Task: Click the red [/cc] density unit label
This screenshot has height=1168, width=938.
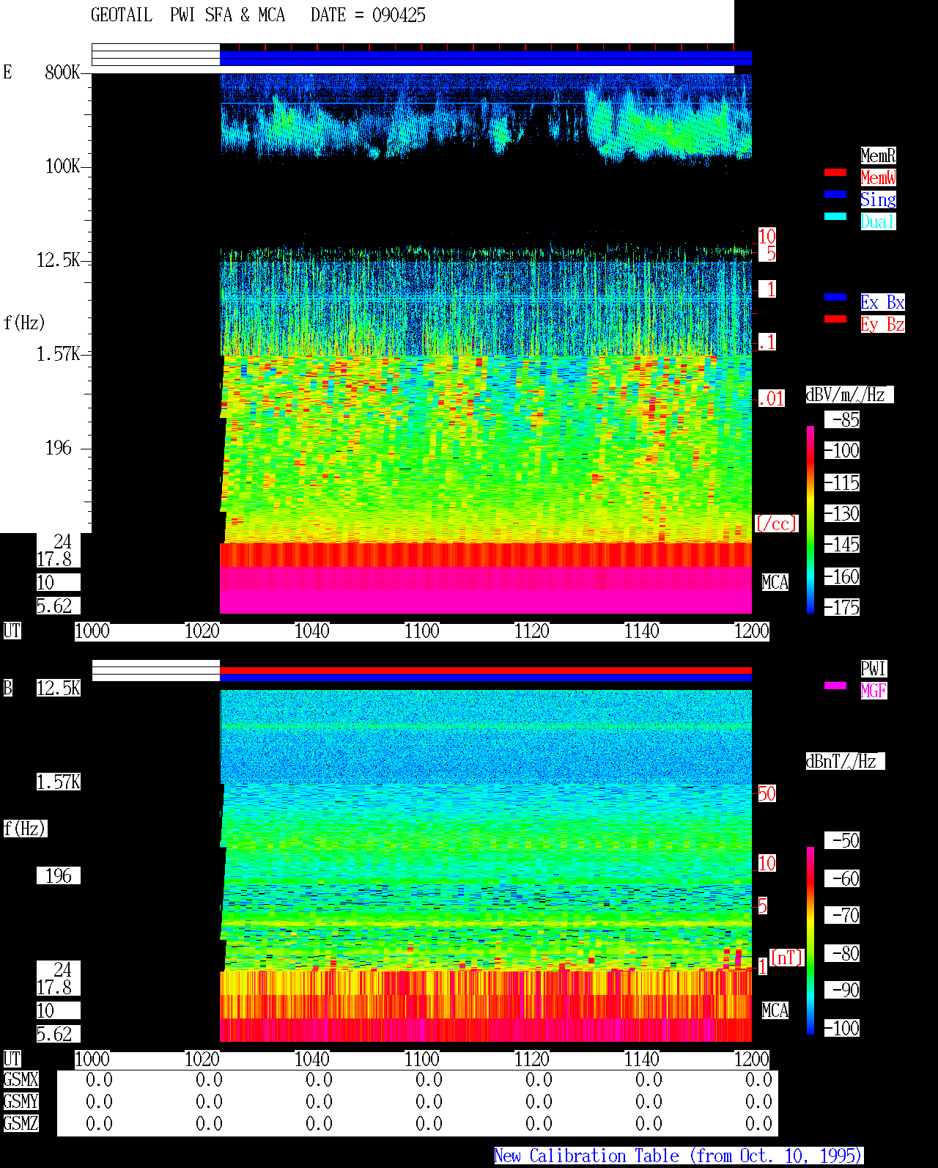Action: 776,524
